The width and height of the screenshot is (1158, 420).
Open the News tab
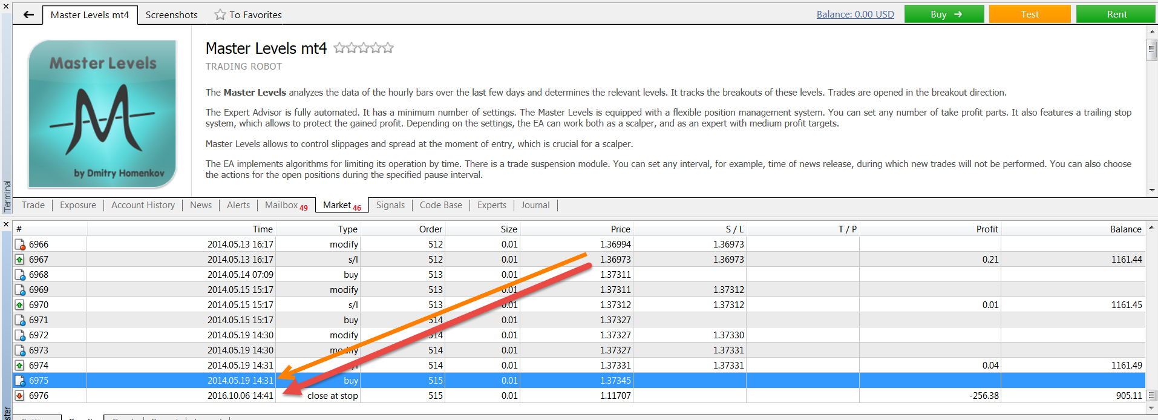point(201,205)
